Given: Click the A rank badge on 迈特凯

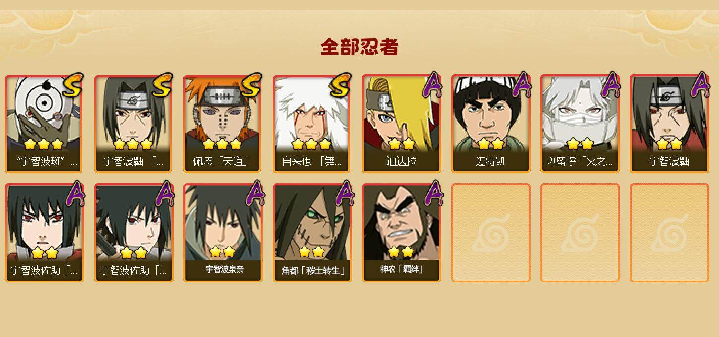Looking at the screenshot, I should click(x=522, y=85).
